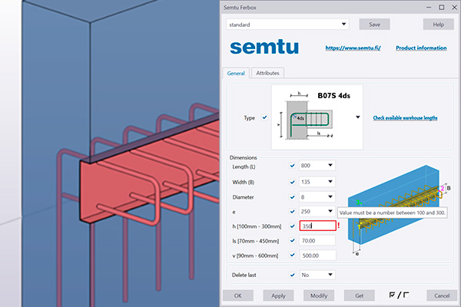Screen dimensions: 461x307
Task: Click the Apply button
Action: (278, 295)
